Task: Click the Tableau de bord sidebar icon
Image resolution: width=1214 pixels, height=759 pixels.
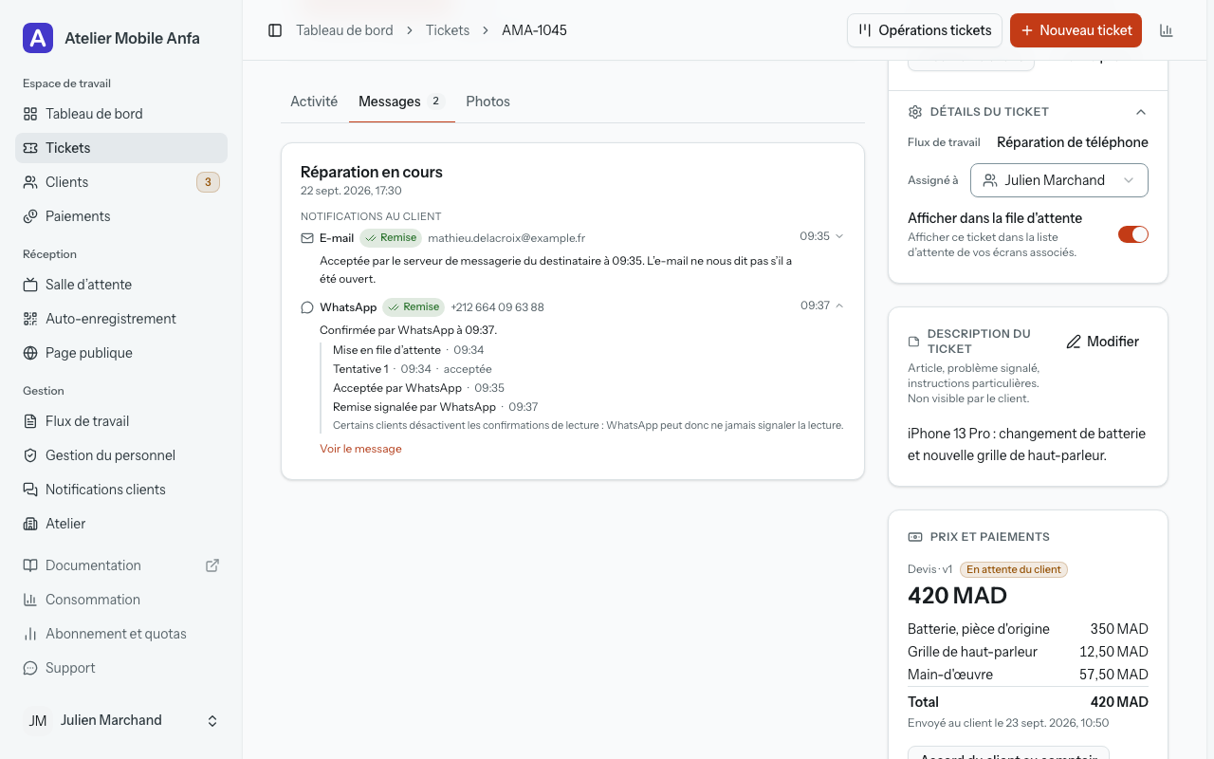Action: coord(30,114)
